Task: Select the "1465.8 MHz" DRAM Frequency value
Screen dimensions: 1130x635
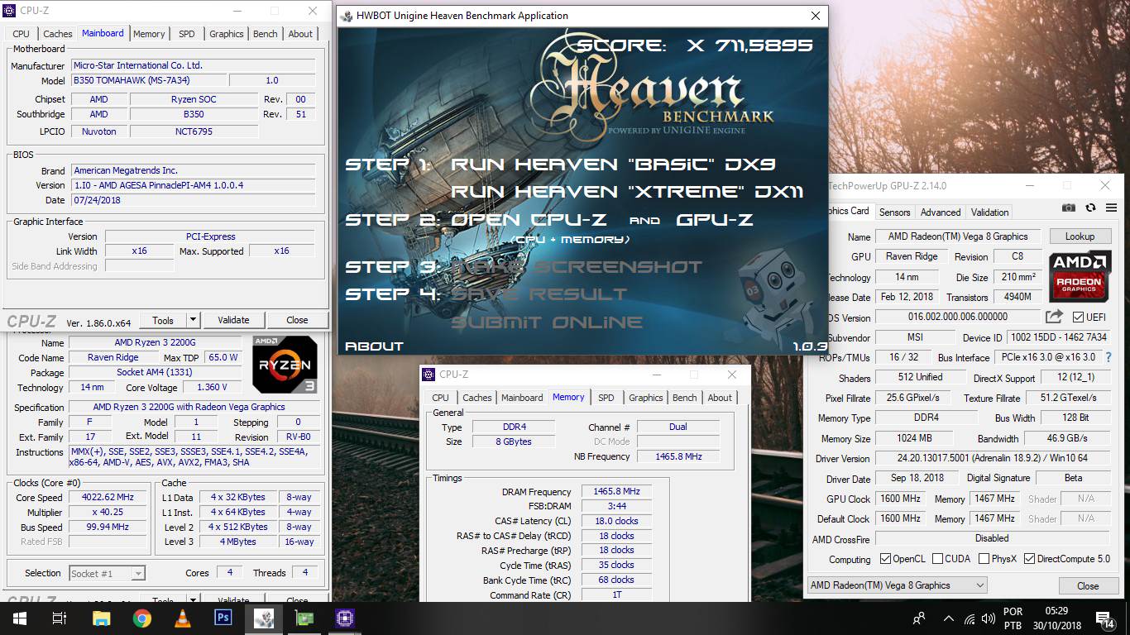Action: tap(616, 492)
